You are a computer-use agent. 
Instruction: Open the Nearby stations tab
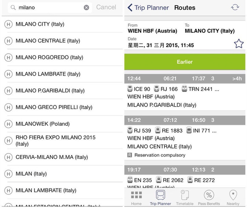coord(233,198)
